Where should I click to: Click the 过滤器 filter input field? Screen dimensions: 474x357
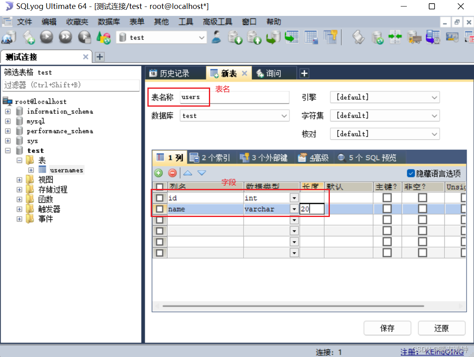[x=71, y=85]
